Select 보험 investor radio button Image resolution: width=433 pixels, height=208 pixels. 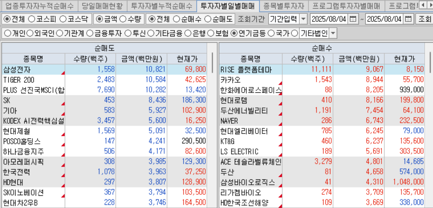210,34
